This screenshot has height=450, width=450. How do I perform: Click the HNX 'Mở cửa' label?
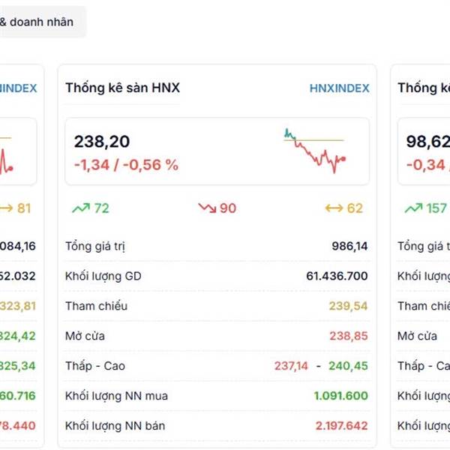click(x=85, y=336)
